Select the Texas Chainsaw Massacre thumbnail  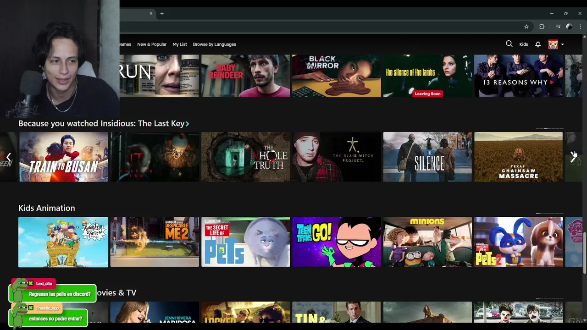pos(518,157)
